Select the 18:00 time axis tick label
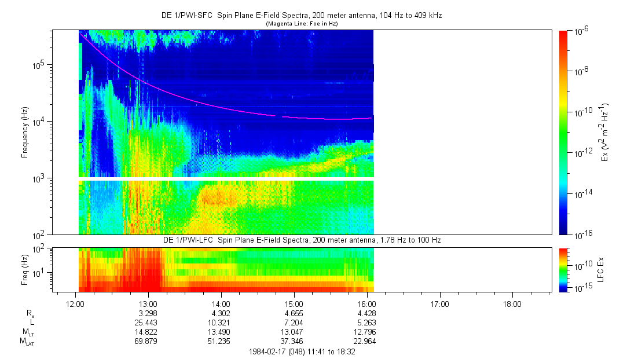The height and width of the screenshot is (359, 627). (512, 304)
